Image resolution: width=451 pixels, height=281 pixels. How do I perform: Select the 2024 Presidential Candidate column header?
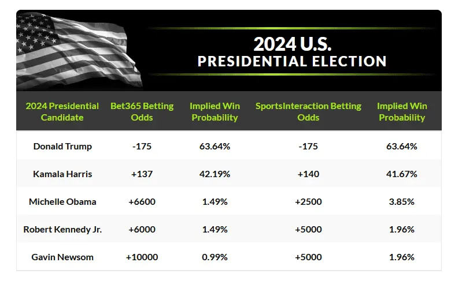coord(62,111)
